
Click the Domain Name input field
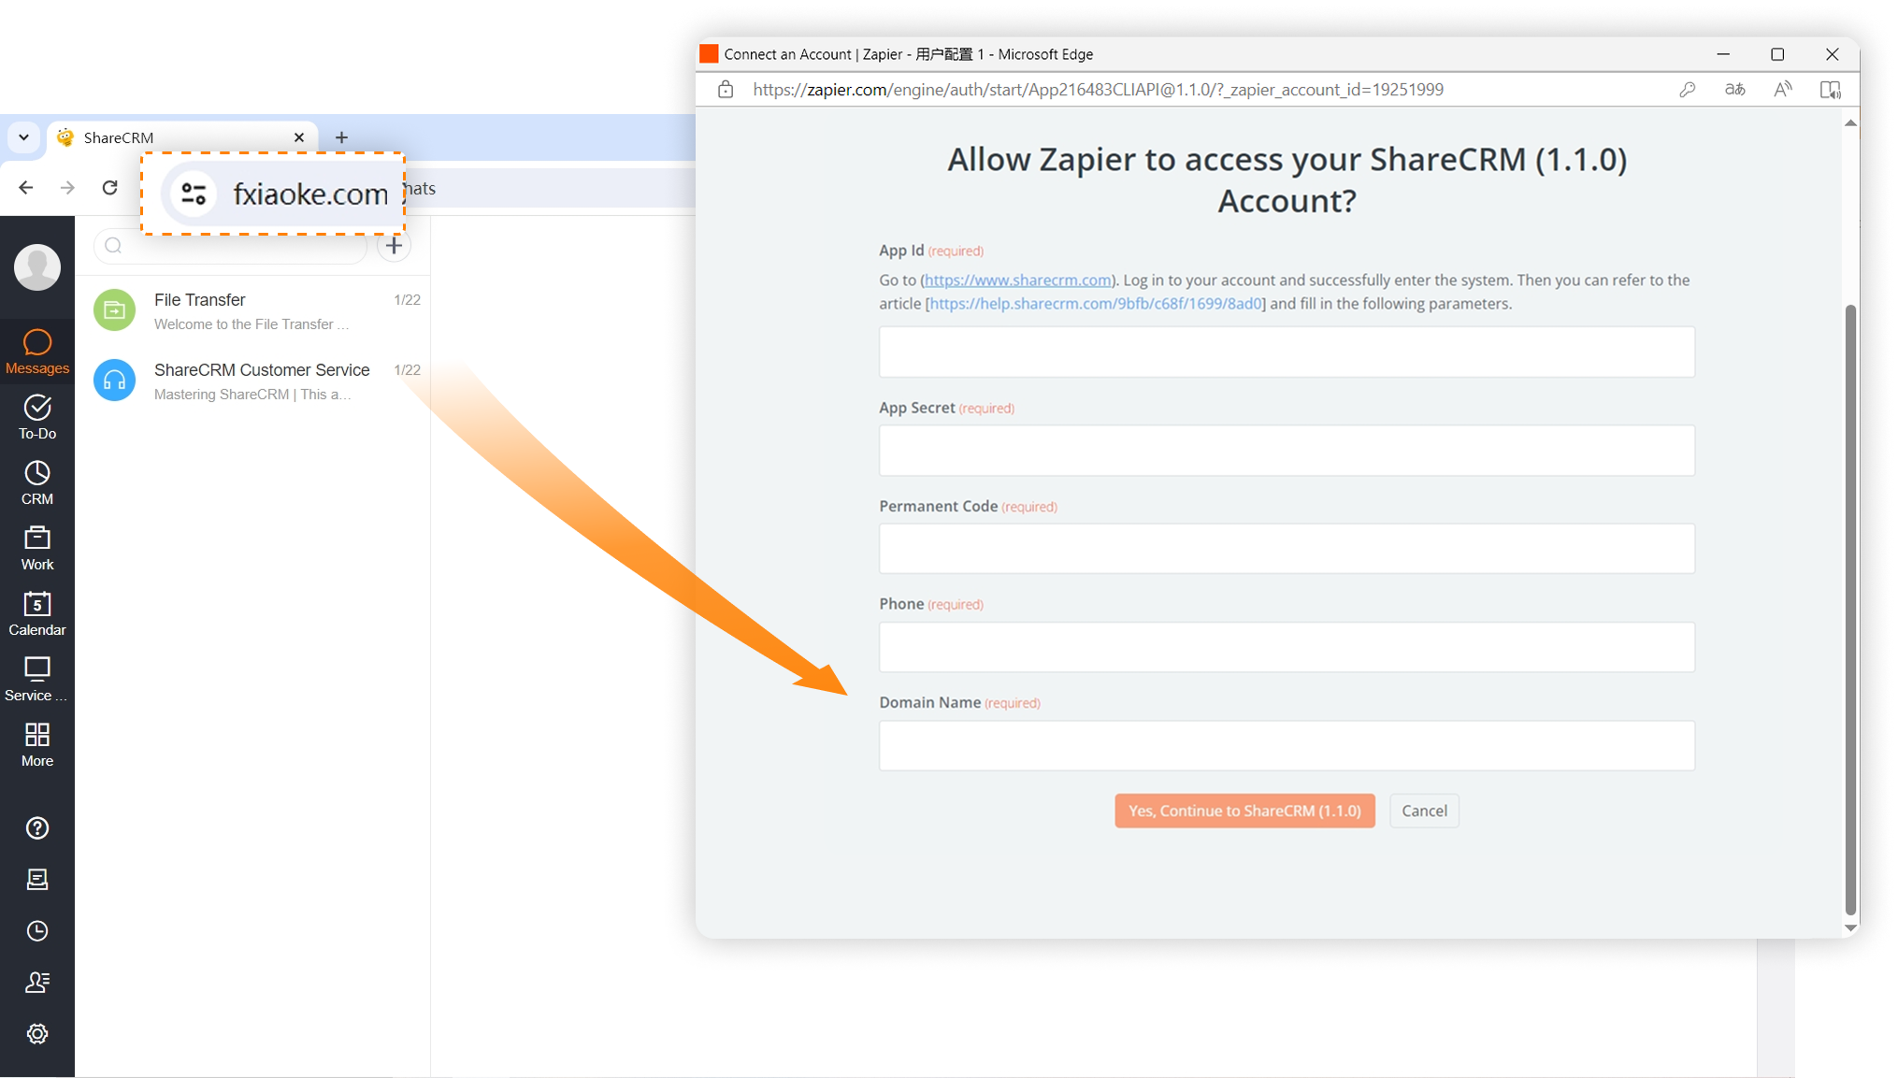tap(1287, 745)
